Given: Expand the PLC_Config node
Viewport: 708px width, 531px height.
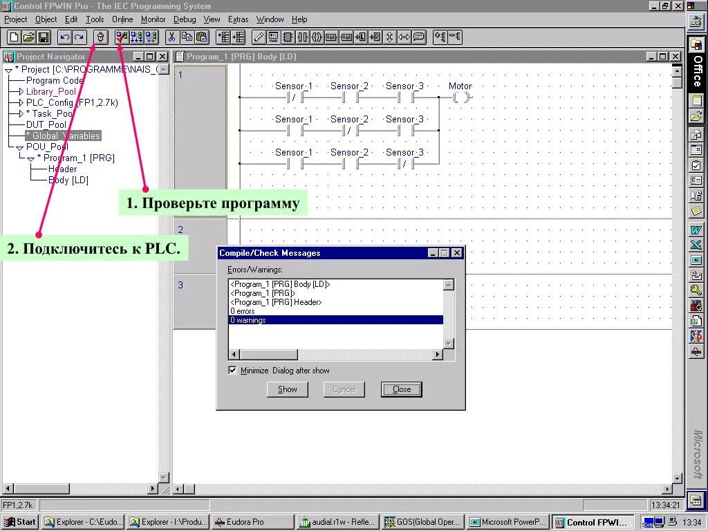Looking at the screenshot, I should coord(21,103).
